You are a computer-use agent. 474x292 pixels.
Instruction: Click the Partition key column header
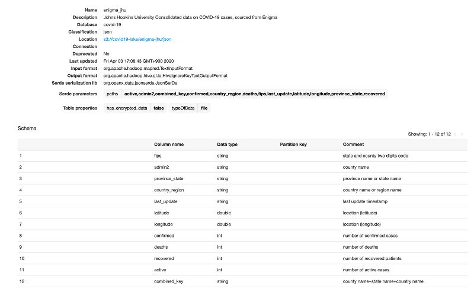point(293,145)
